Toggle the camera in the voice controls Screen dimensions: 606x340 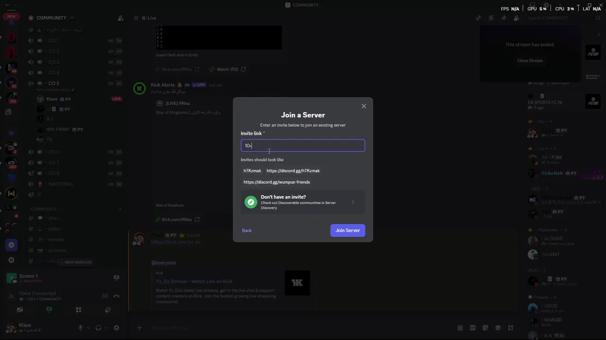19,310
